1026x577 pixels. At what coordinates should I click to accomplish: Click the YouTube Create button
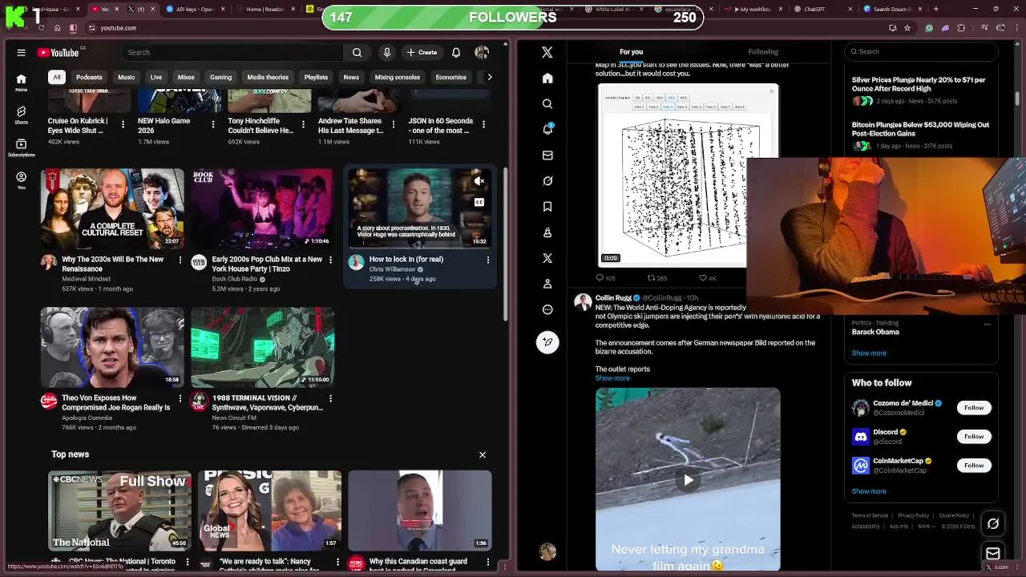click(422, 53)
